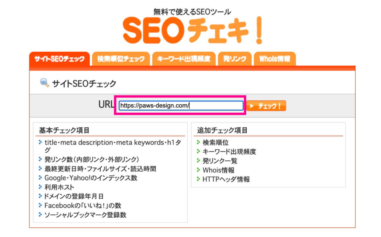Select 発リンク数(内部リンク・外部リンク) item
381x237 pixels.
92,159
